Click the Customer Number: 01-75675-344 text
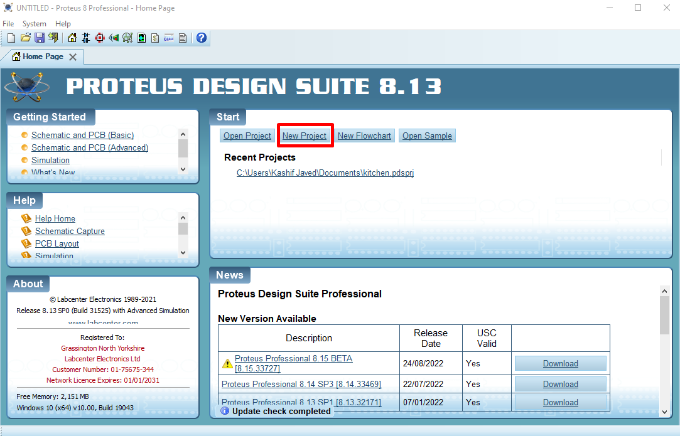The height and width of the screenshot is (436, 680). tap(103, 370)
